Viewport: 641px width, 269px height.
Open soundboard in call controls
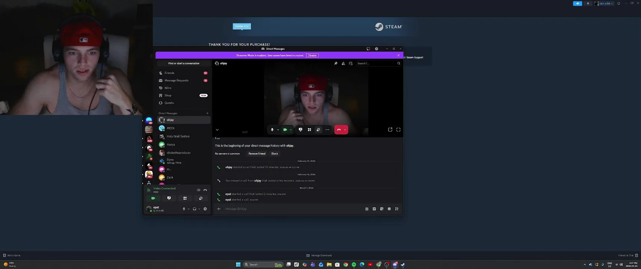click(x=318, y=130)
